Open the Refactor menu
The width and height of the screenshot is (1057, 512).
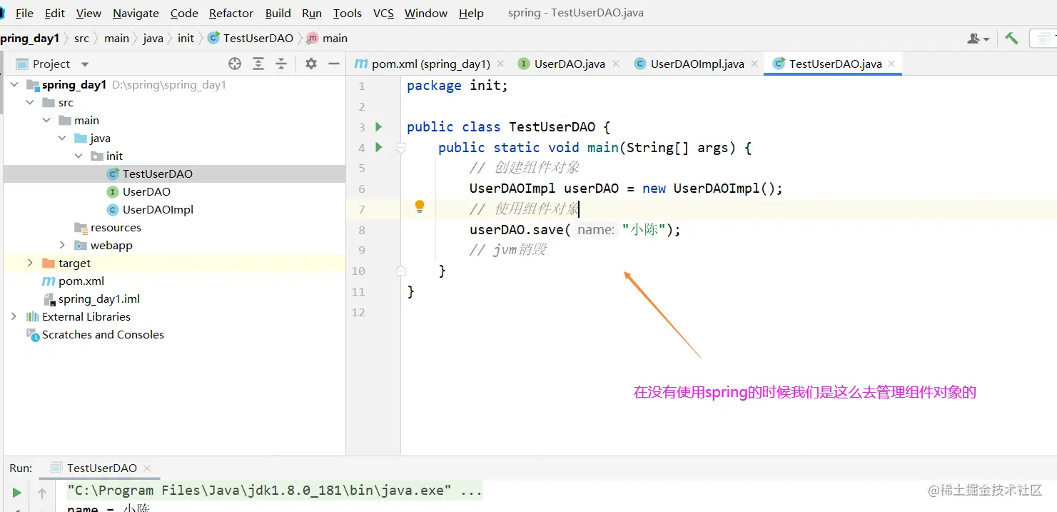tap(231, 13)
